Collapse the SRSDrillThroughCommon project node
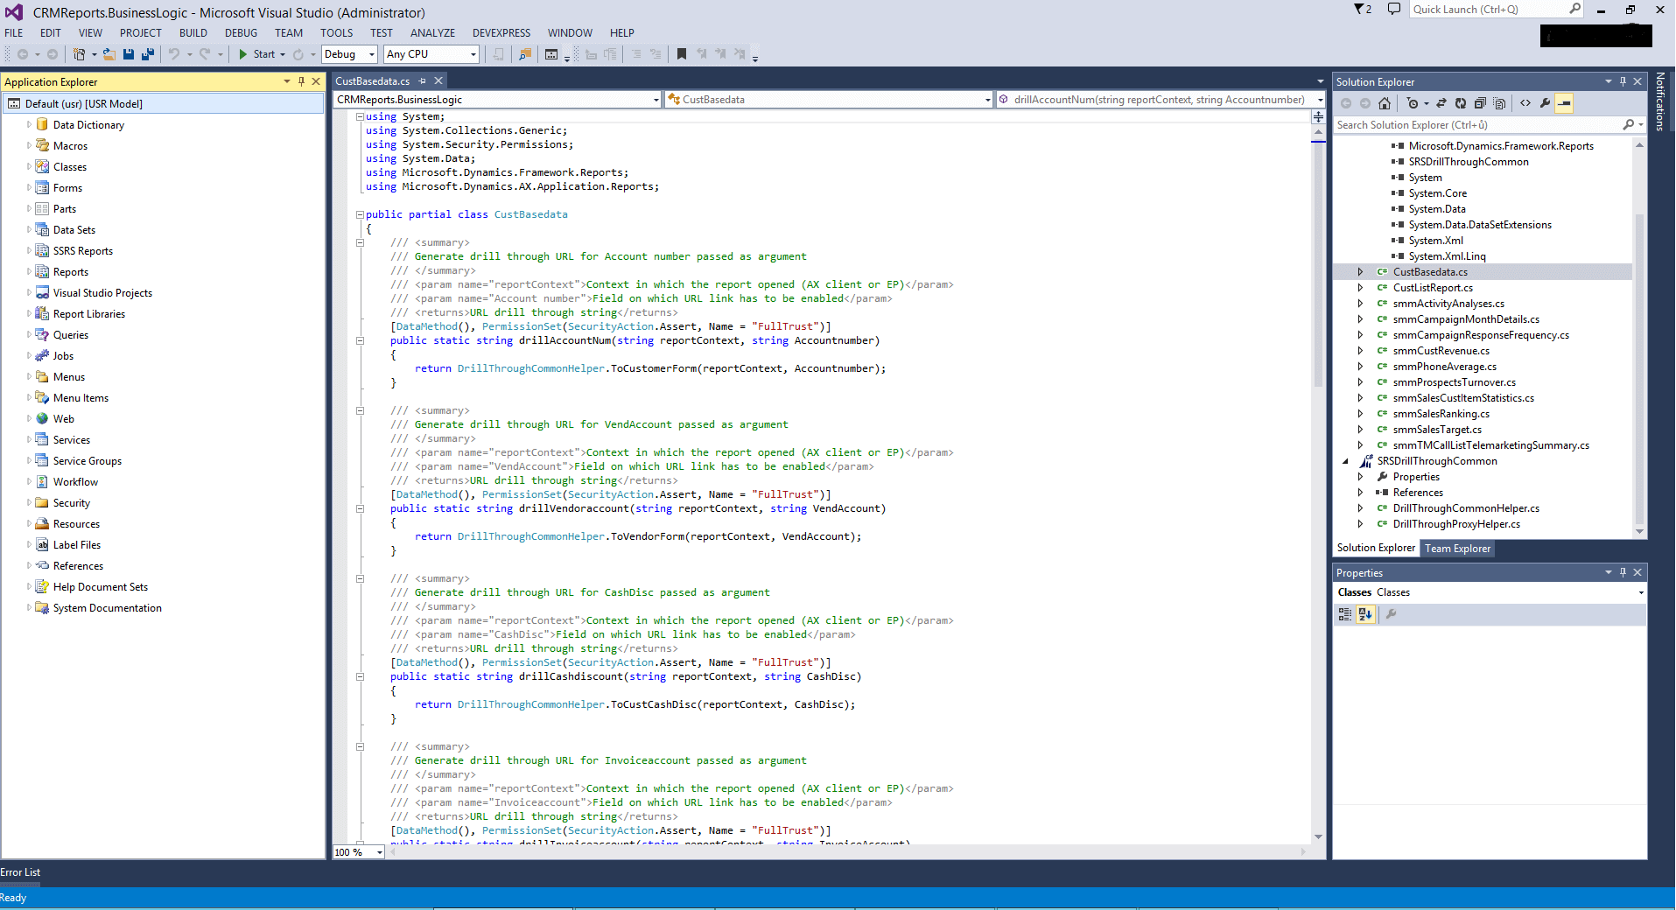Image resolution: width=1676 pixels, height=910 pixels. 1345,461
